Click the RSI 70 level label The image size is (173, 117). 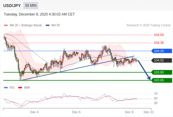click(156, 94)
